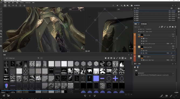Image resolution: width=180 pixels, height=99 pixels.
Task: Toggle visibility of Fill layer 1
Action: click(x=135, y=56)
